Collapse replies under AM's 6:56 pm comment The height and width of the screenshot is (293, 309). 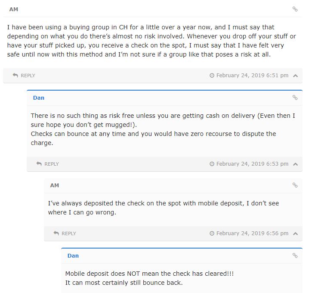tap(295, 233)
